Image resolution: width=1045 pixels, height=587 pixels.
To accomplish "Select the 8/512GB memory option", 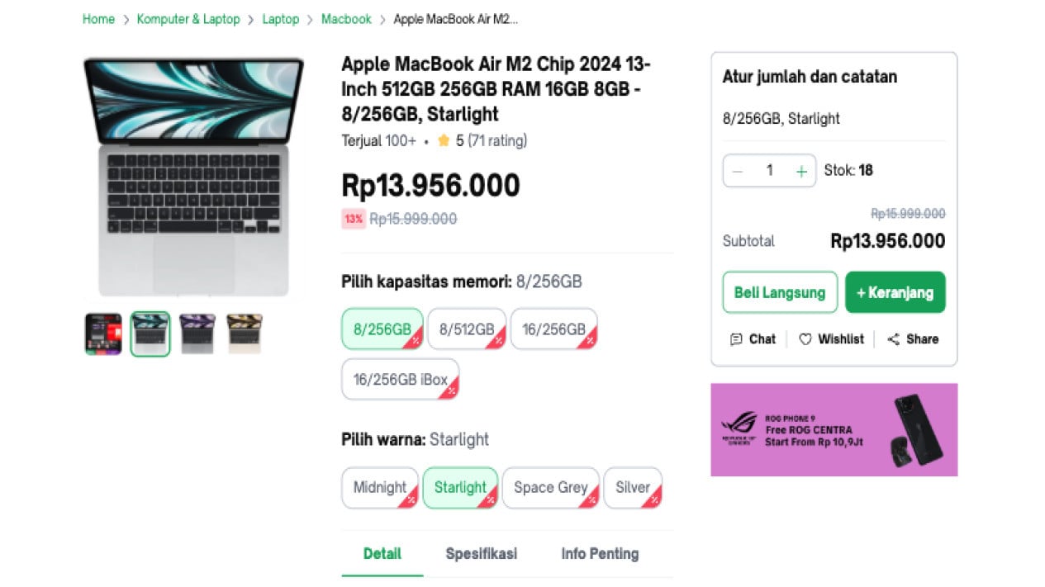I will [467, 329].
